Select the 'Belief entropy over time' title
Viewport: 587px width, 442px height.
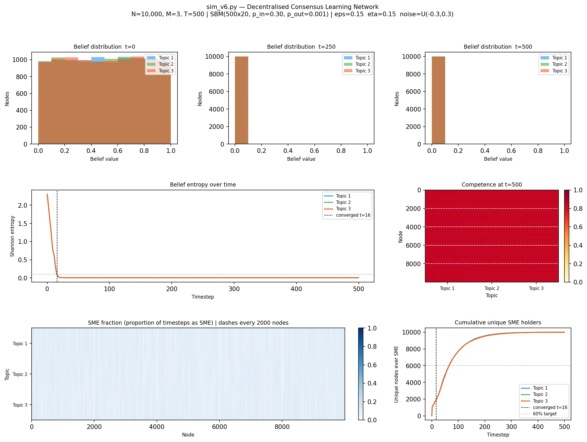[x=203, y=185]
